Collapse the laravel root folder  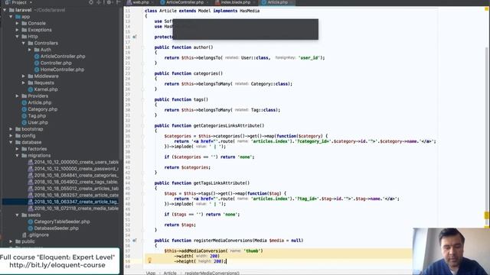click(5, 10)
